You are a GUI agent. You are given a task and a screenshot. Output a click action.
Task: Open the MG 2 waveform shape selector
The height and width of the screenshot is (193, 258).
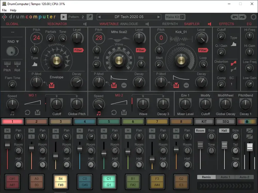[119, 102]
